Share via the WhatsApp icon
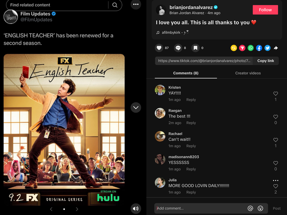Viewport: 287px width, 215px height. (x=251, y=48)
